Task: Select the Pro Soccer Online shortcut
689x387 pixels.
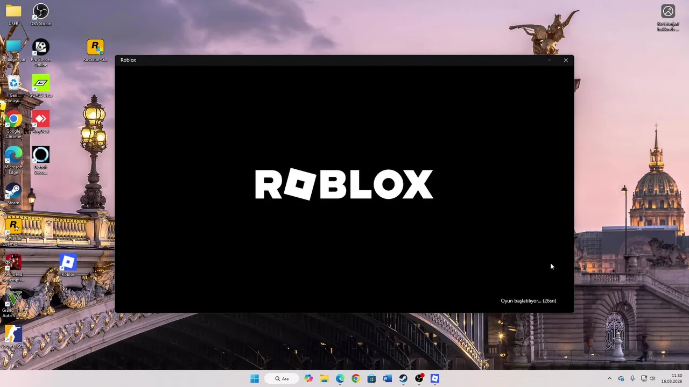Action: [40, 53]
